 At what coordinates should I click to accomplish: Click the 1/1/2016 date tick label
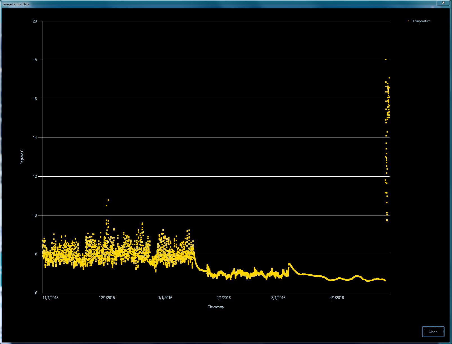click(165, 298)
